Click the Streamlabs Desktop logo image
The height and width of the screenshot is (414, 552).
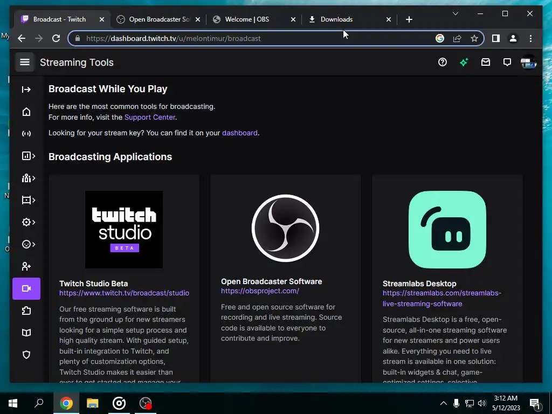click(x=447, y=230)
